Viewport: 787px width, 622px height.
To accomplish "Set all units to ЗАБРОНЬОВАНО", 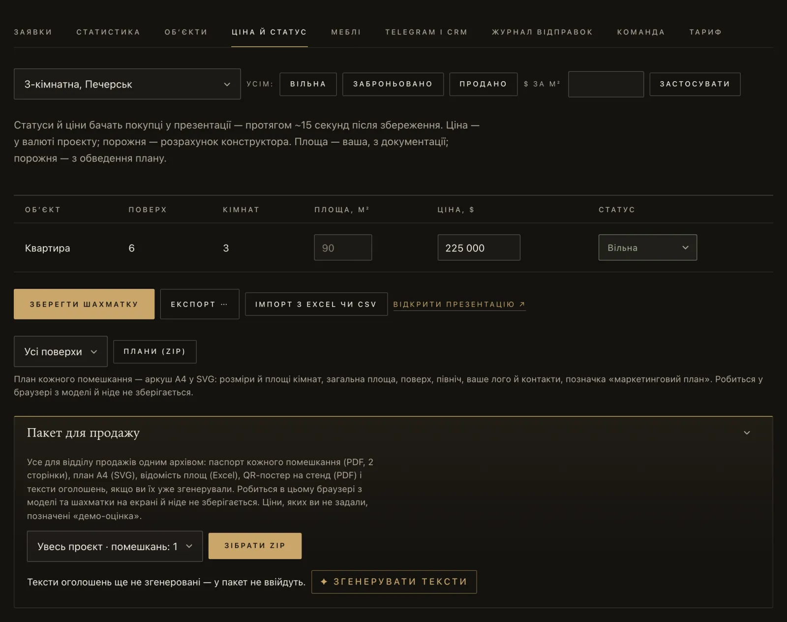I will tap(393, 84).
